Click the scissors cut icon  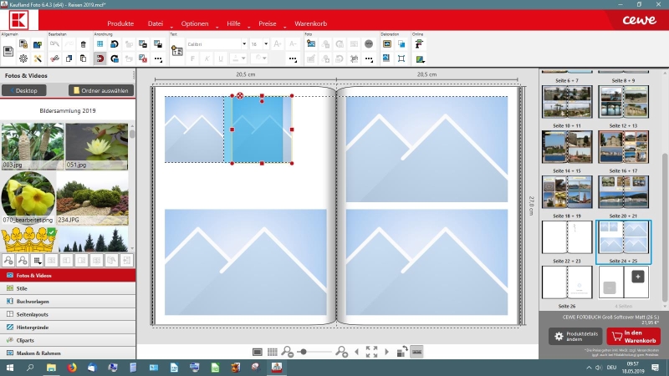(x=54, y=58)
